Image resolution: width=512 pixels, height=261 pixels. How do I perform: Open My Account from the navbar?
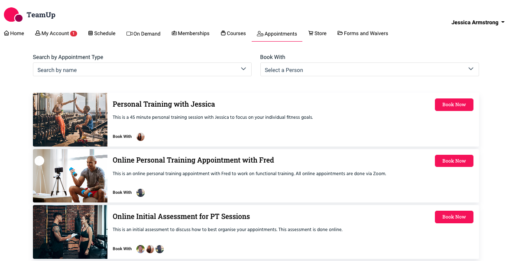click(52, 33)
